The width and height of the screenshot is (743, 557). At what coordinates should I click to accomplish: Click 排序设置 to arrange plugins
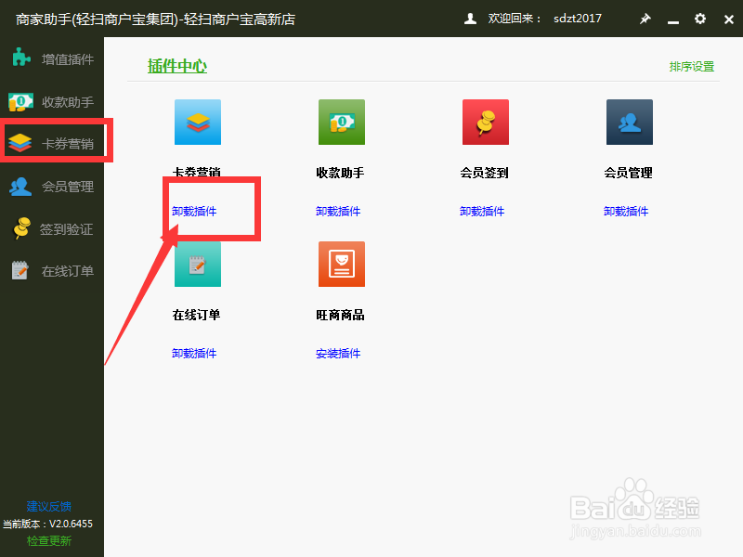(691, 67)
